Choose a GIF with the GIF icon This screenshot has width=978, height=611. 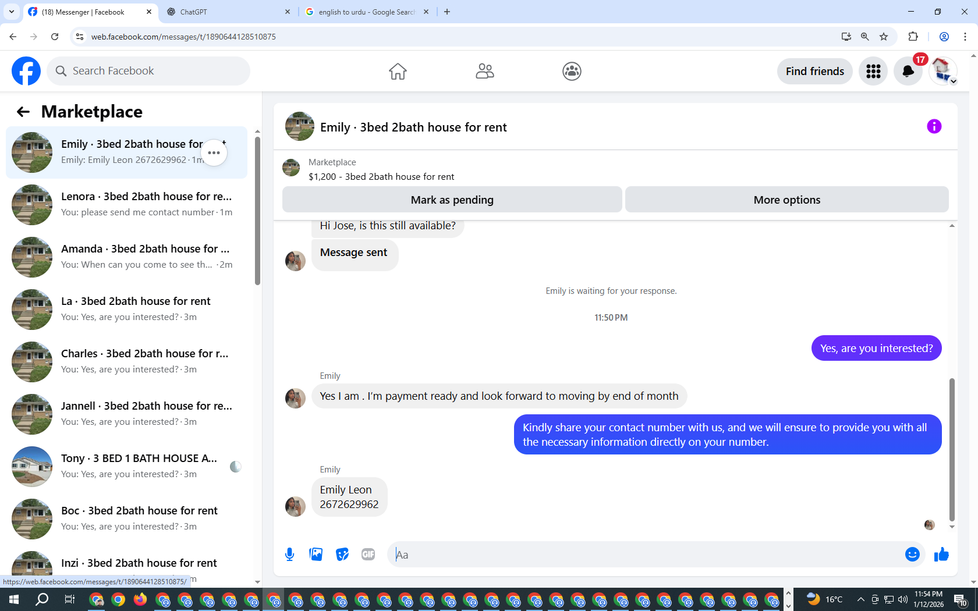368,555
